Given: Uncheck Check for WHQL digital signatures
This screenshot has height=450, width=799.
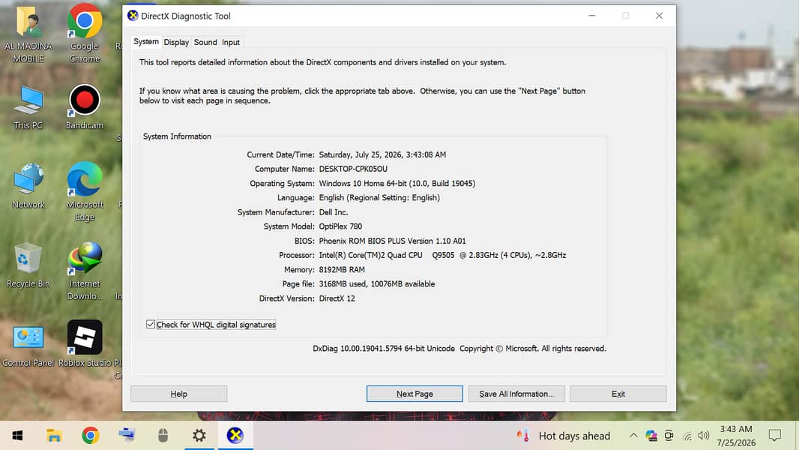Looking at the screenshot, I should coord(151,324).
